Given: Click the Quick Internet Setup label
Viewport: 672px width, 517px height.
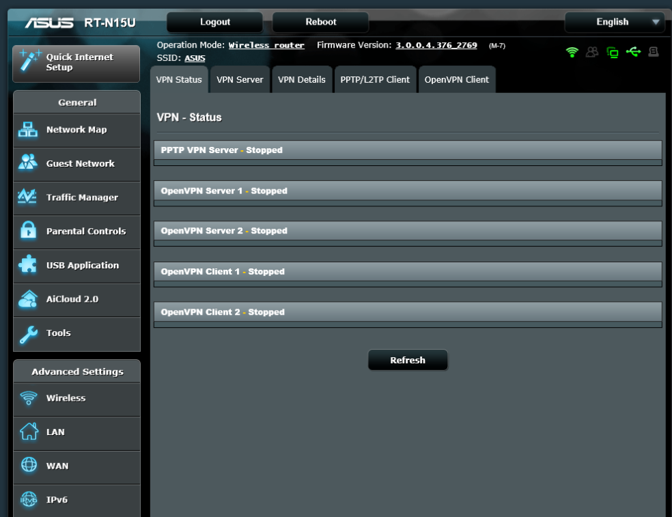Looking at the screenshot, I should click(x=79, y=62).
